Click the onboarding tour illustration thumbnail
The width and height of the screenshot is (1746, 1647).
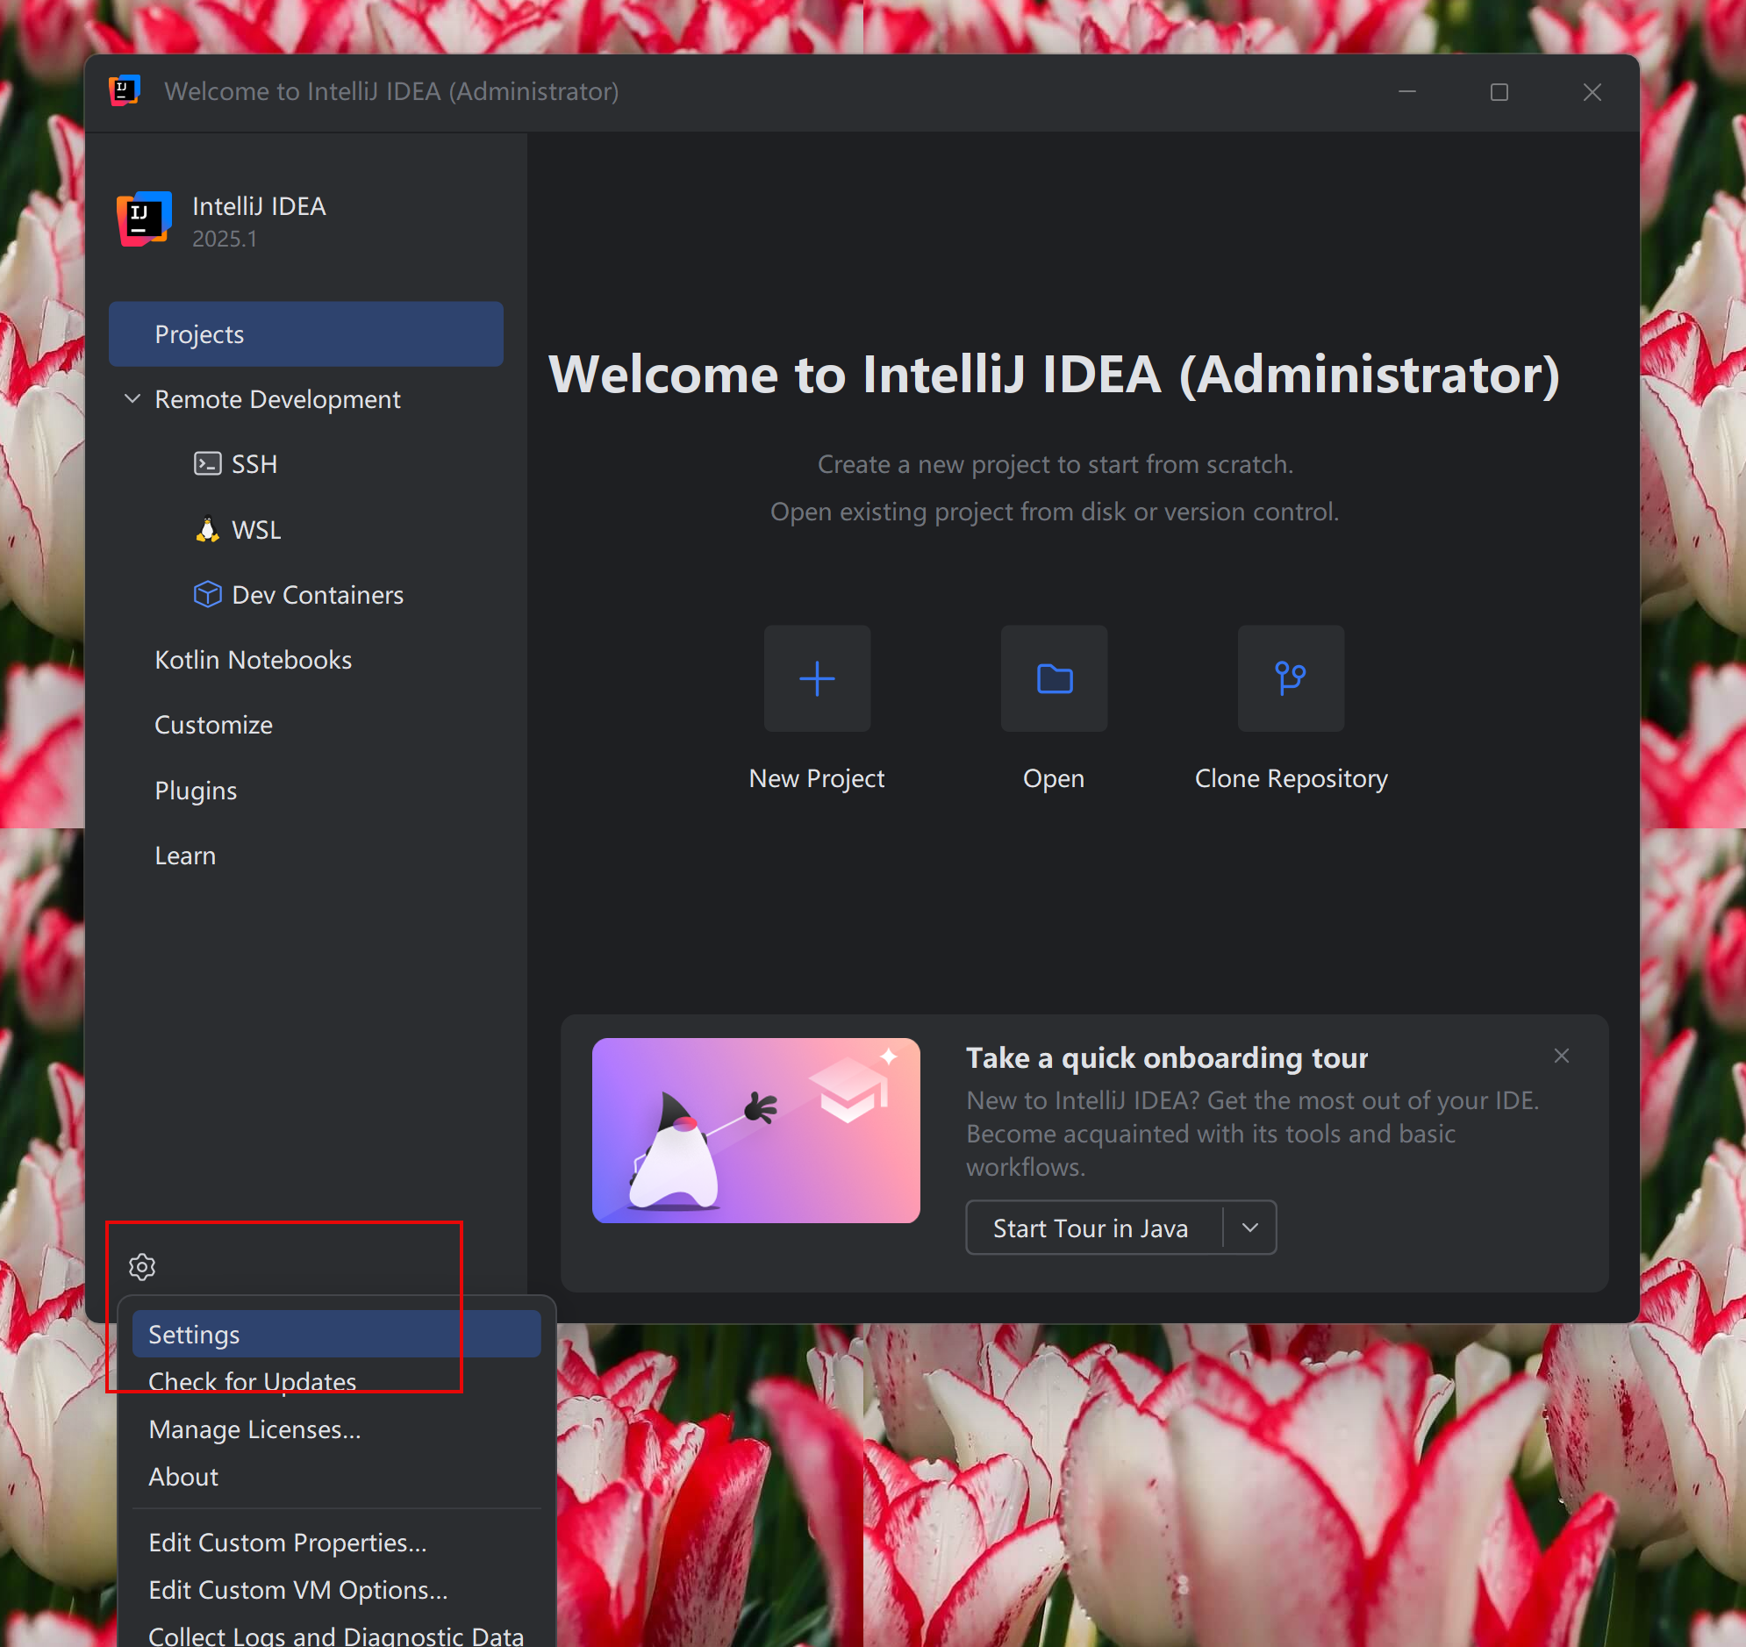(755, 1129)
